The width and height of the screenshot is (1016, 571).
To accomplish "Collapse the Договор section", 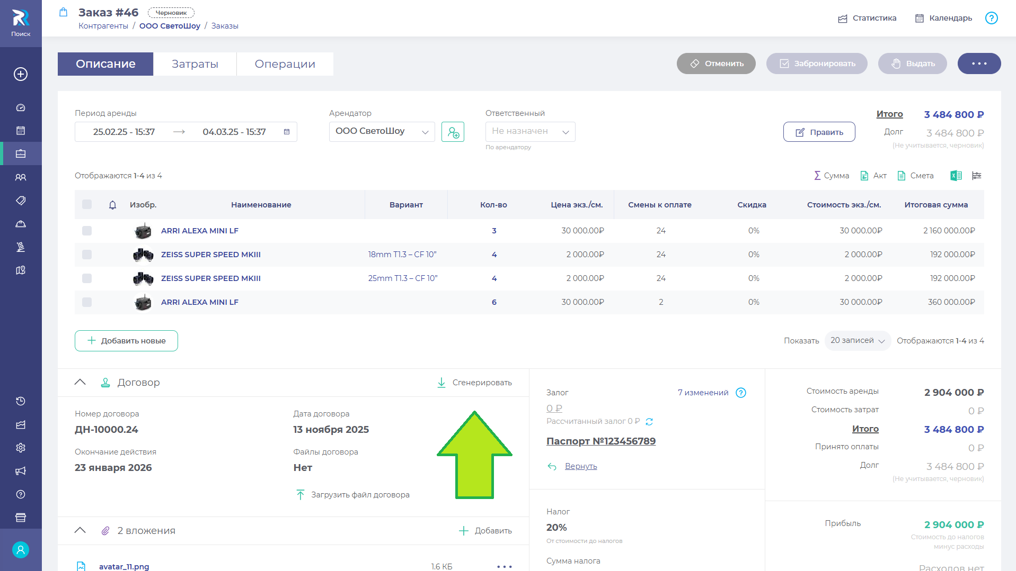I will pos(80,382).
